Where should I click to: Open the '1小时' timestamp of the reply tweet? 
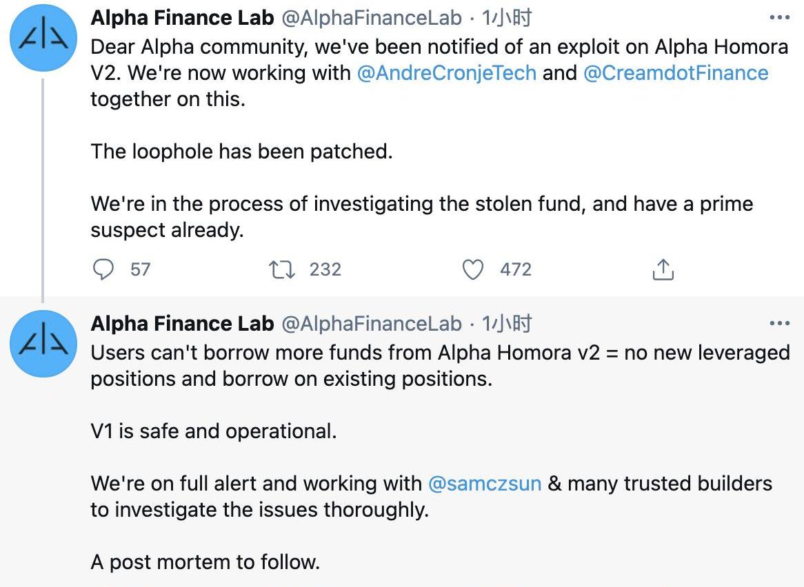(x=507, y=323)
